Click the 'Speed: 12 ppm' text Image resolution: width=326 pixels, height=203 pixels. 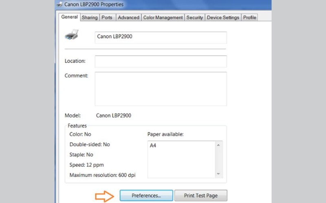tap(86, 165)
